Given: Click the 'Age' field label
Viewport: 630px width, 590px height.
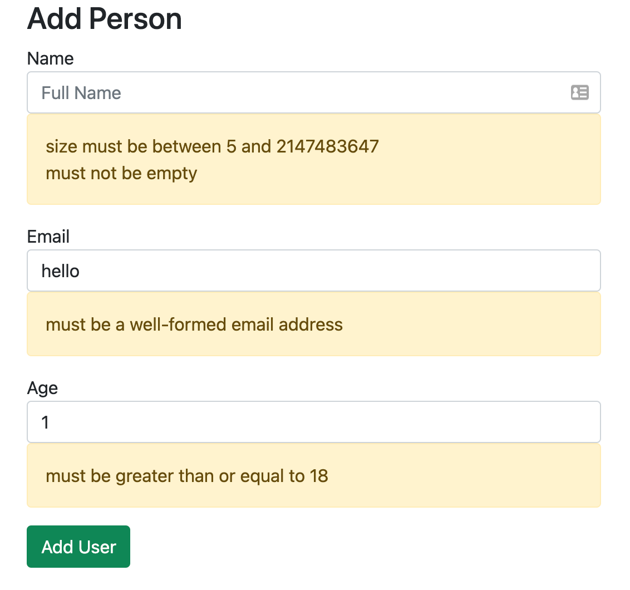Looking at the screenshot, I should pos(42,388).
